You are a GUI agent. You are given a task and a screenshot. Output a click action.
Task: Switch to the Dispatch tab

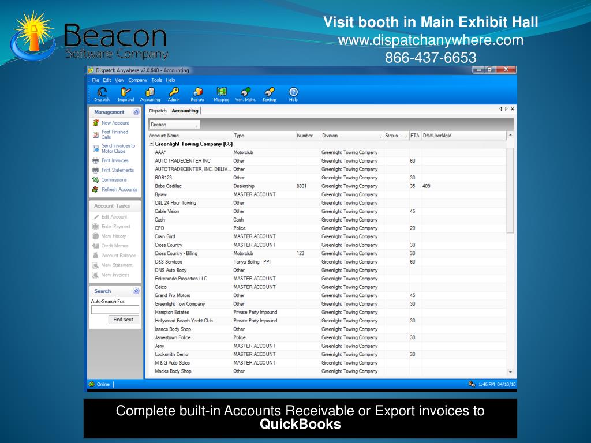tap(158, 111)
